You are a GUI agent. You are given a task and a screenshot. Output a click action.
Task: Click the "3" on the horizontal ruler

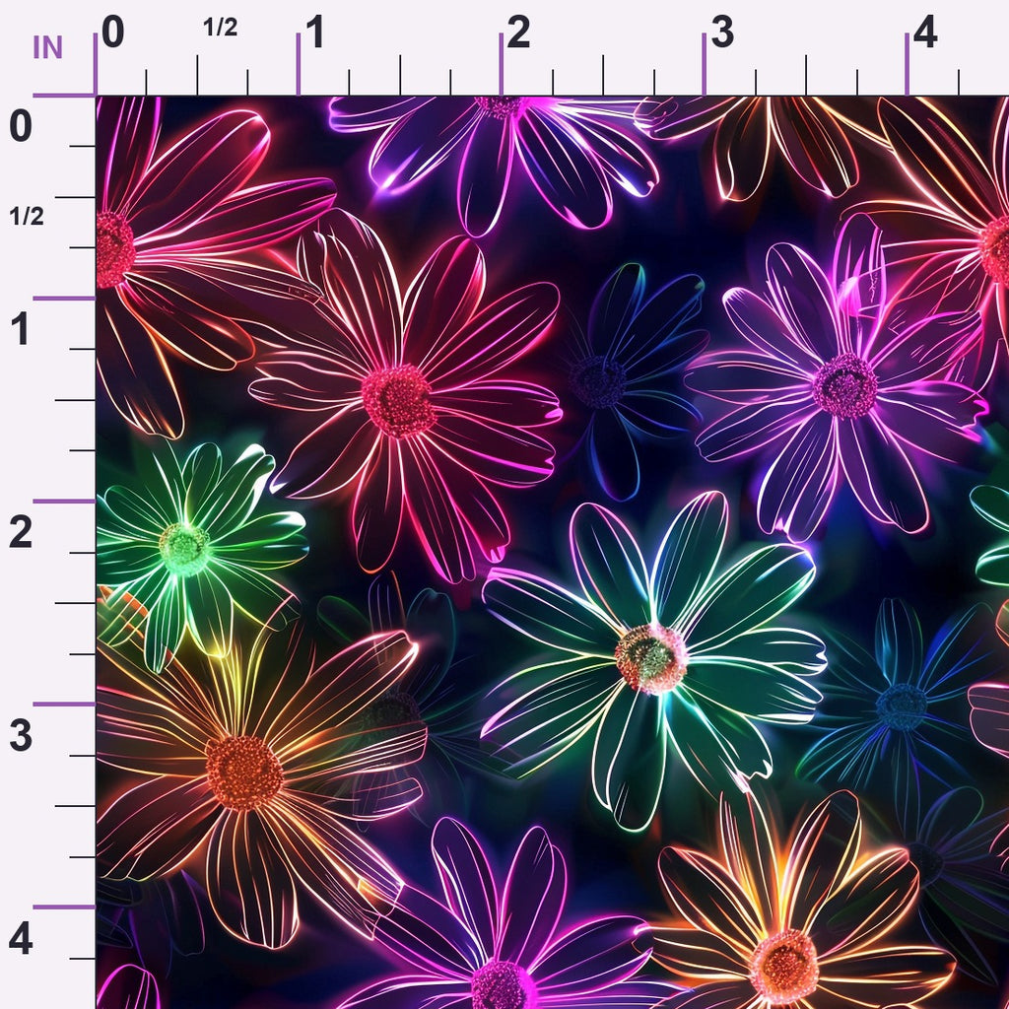point(722,33)
